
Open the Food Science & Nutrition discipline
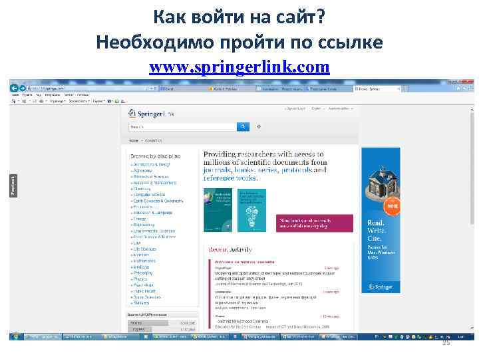(x=154, y=237)
